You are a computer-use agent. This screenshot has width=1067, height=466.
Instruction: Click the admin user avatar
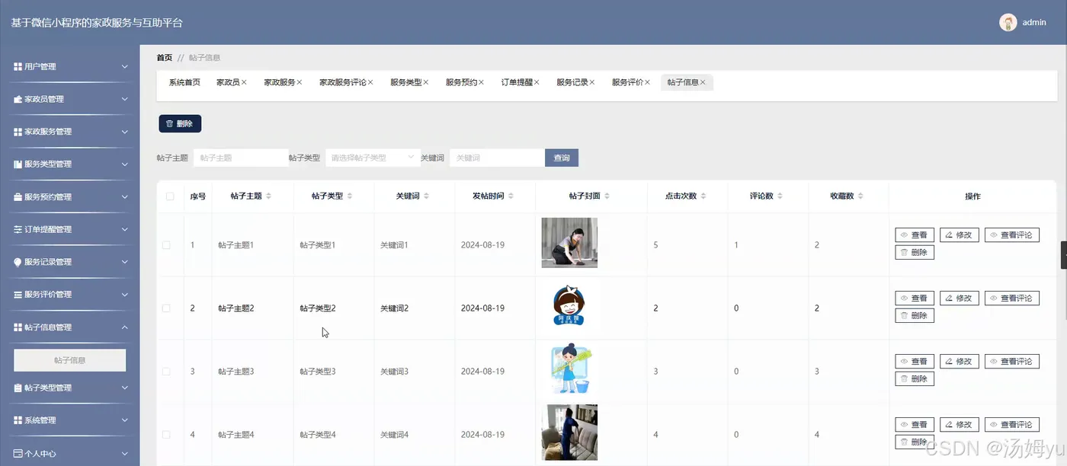(1008, 22)
